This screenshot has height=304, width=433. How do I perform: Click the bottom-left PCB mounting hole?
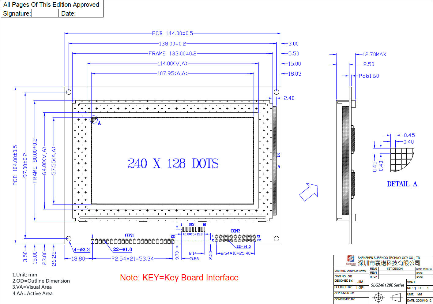69,238
